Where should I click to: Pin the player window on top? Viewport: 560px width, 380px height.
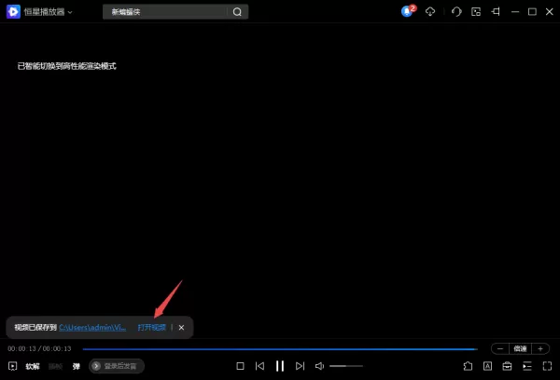496,12
